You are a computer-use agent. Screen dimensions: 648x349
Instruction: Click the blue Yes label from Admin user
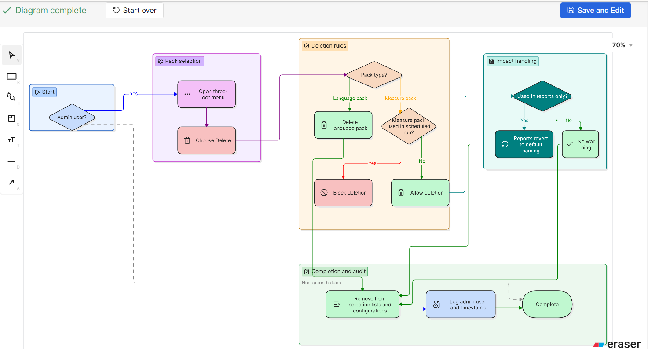pos(134,94)
